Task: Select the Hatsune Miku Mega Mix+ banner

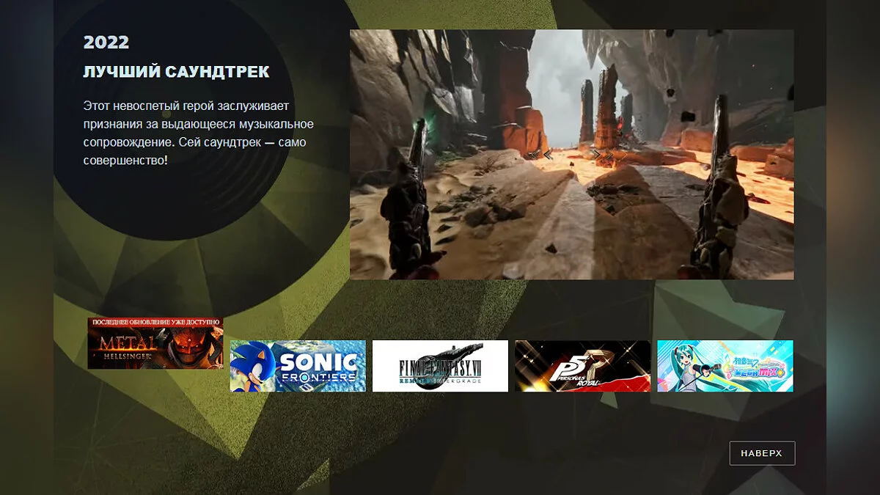Action: click(x=725, y=366)
